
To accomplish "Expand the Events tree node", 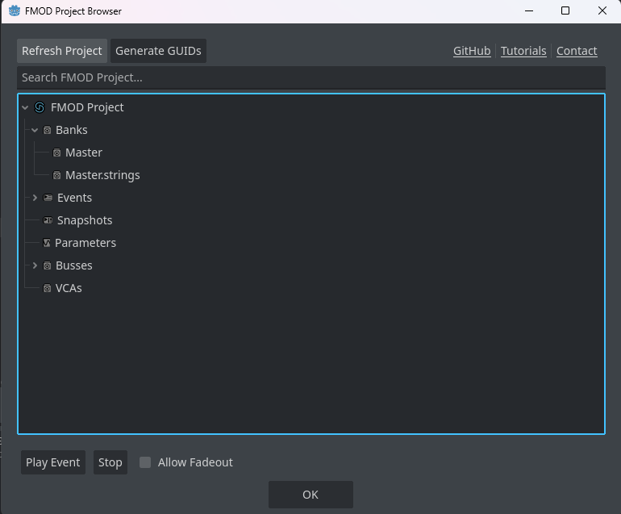I will [35, 198].
